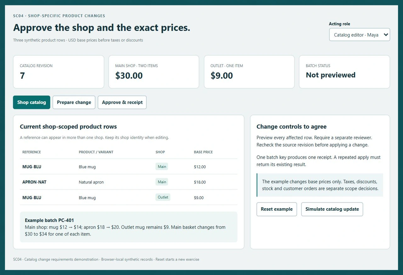Viewport: 403px width, 275px height.
Task: Click the Acting role label
Action: coord(339,24)
